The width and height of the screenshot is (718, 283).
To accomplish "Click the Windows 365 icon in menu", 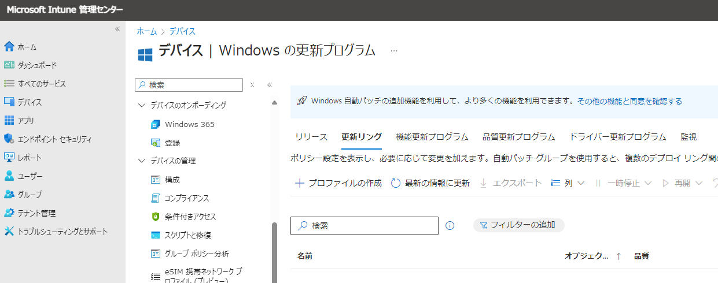I will click(x=155, y=124).
